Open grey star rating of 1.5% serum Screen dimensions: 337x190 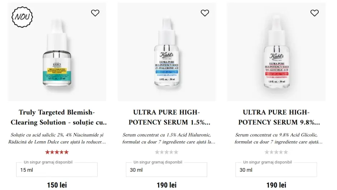pos(167,152)
